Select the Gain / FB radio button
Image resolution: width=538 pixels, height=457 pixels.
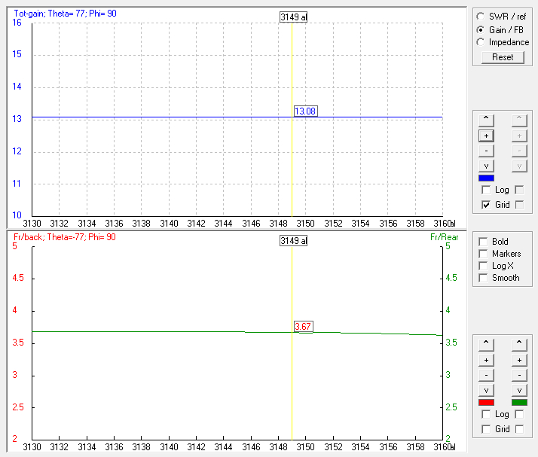pos(481,29)
